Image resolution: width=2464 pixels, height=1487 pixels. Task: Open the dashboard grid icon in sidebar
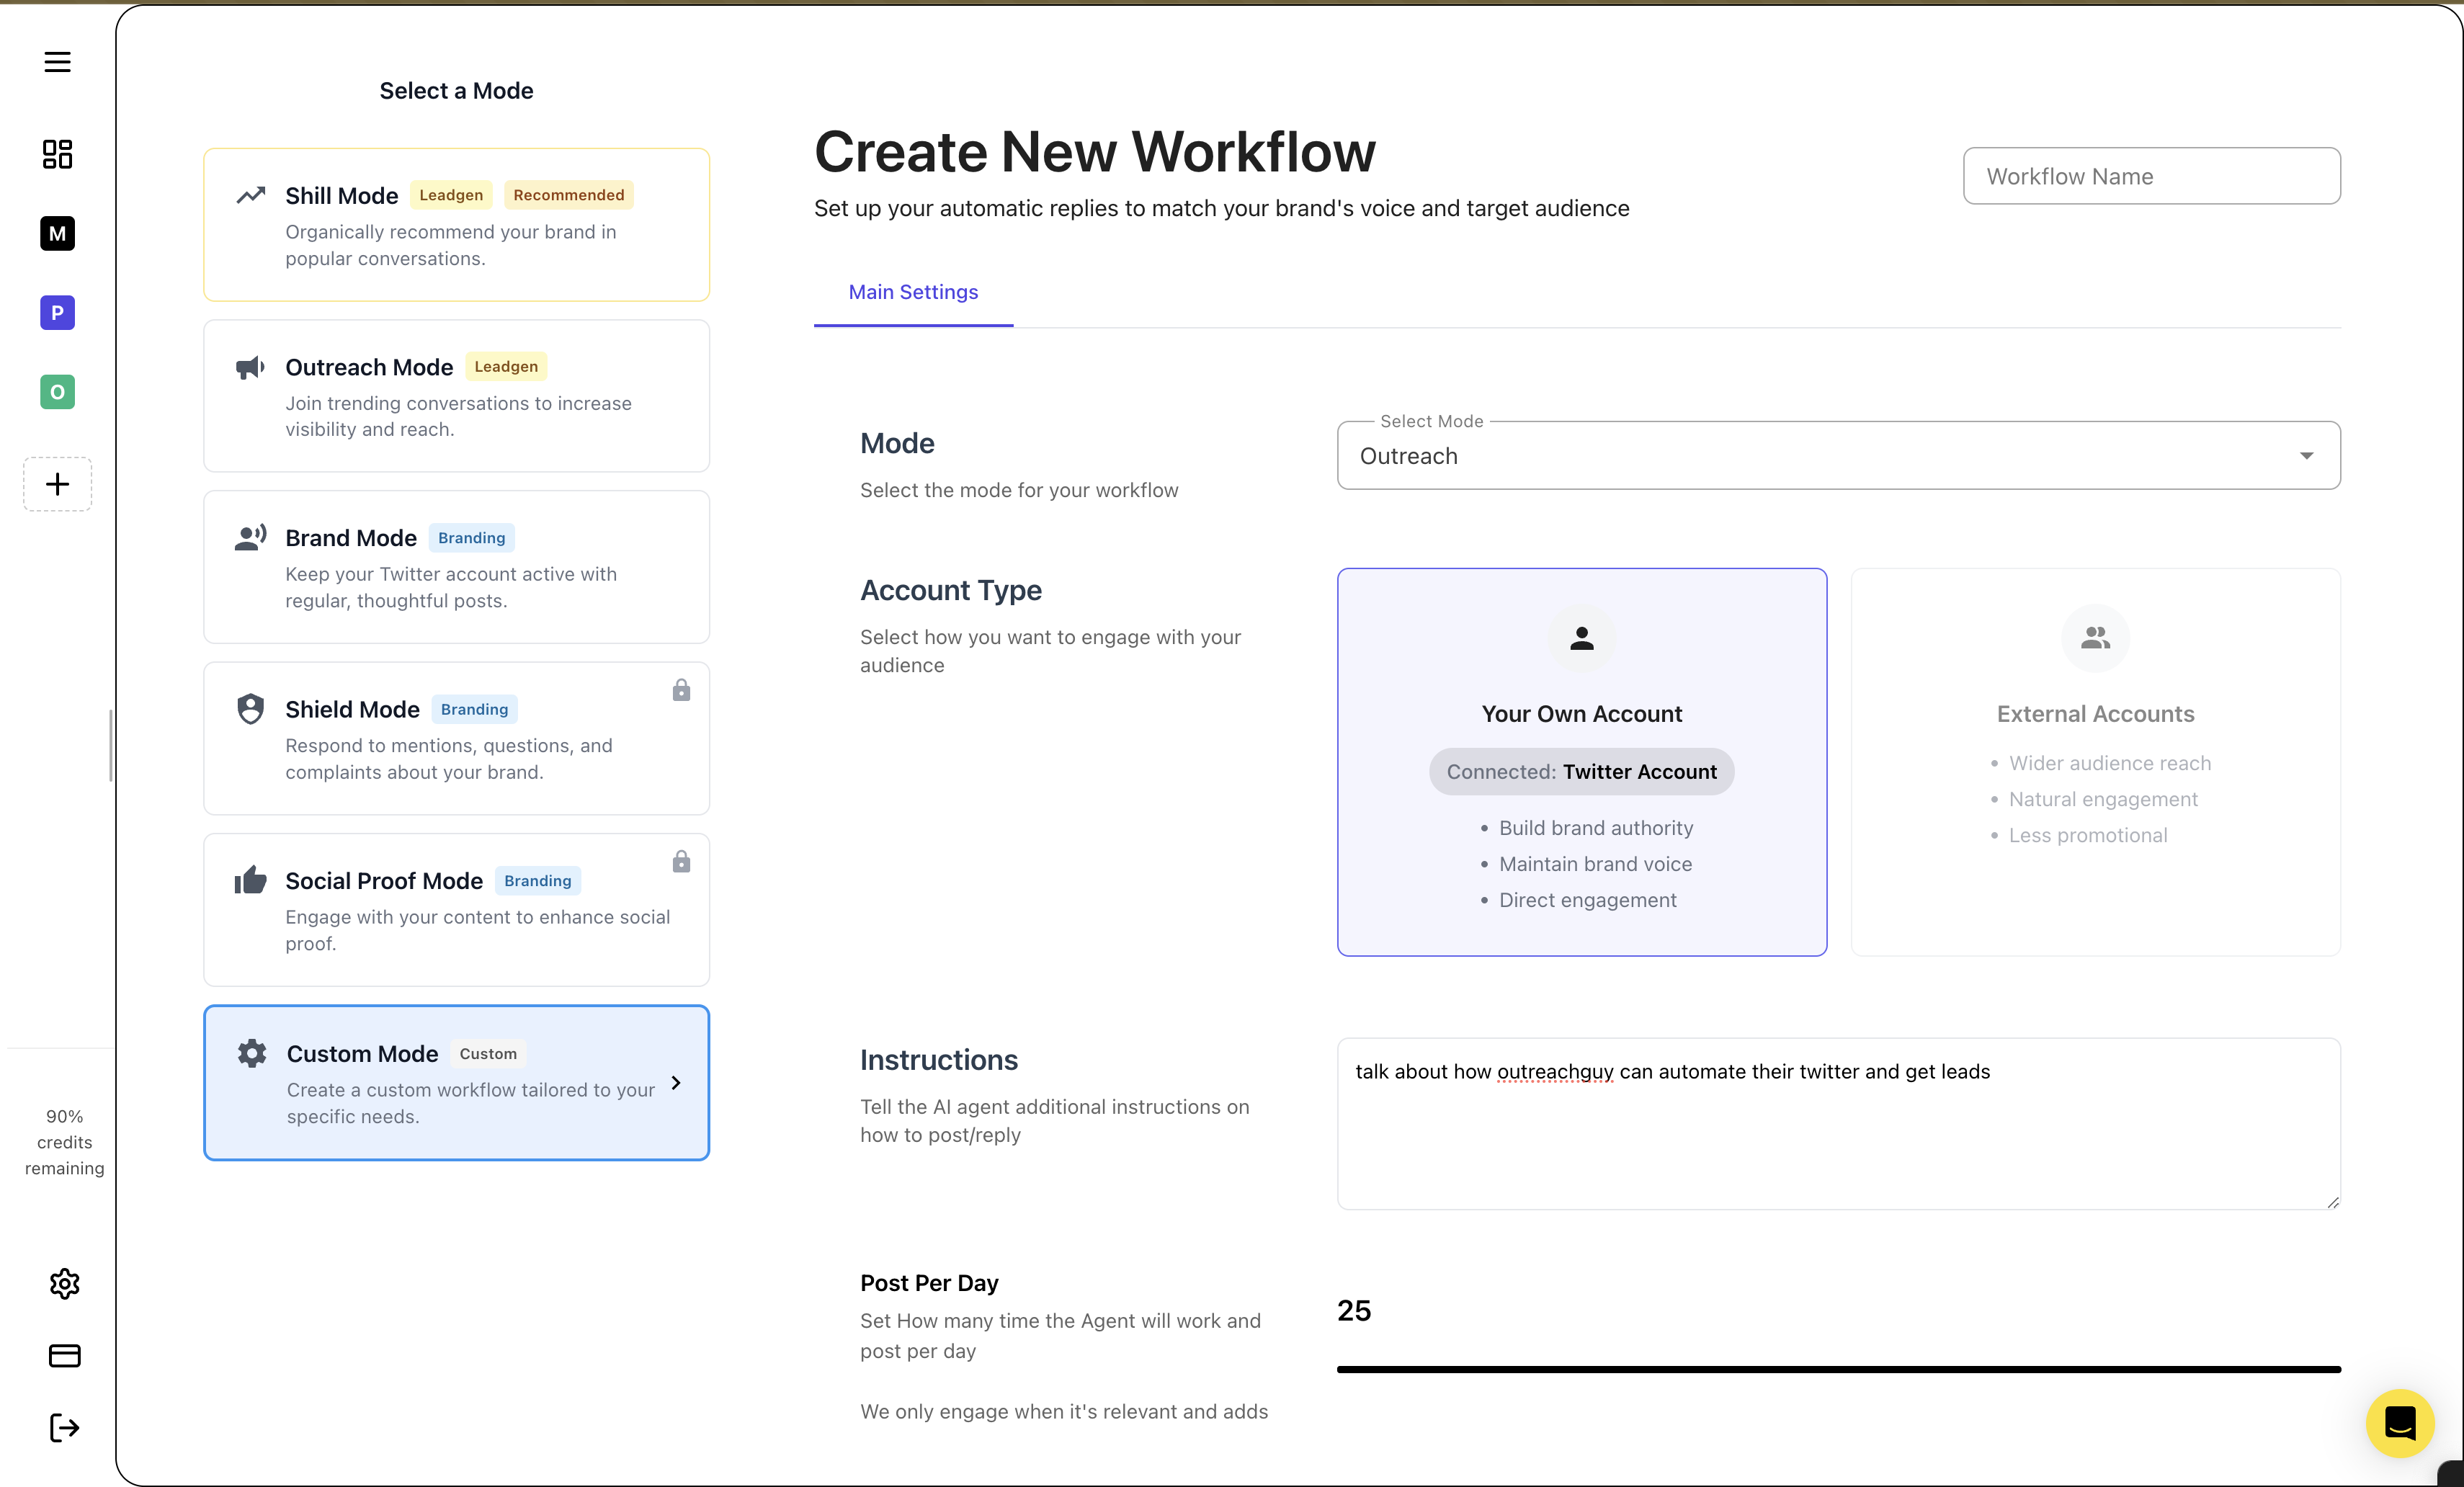57,154
